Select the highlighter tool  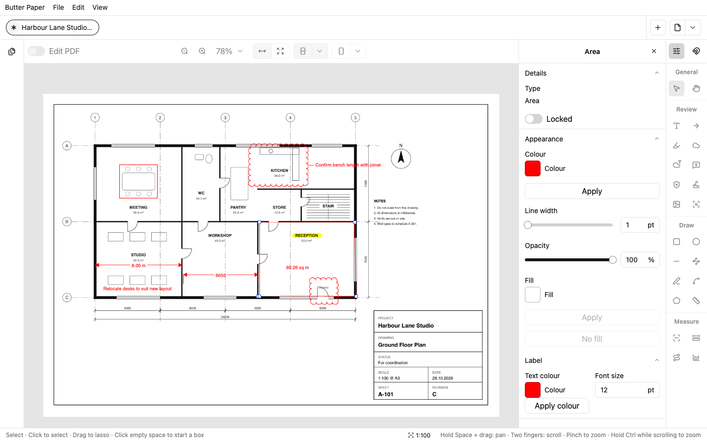pos(677,145)
